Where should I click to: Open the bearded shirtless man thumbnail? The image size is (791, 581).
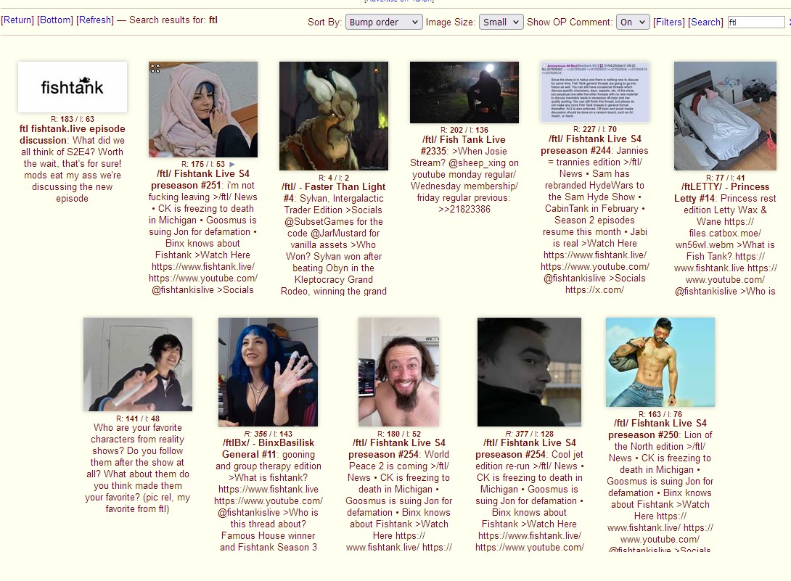point(398,371)
